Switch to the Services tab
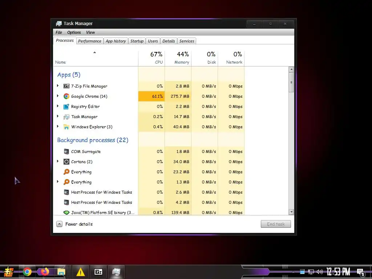 [x=187, y=41]
